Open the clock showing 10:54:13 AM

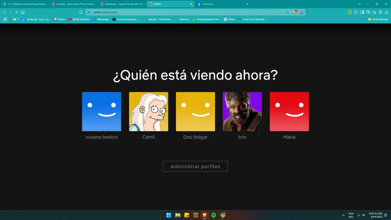coord(375,215)
